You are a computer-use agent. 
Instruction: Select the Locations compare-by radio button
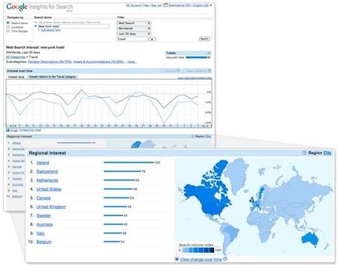click(8, 27)
